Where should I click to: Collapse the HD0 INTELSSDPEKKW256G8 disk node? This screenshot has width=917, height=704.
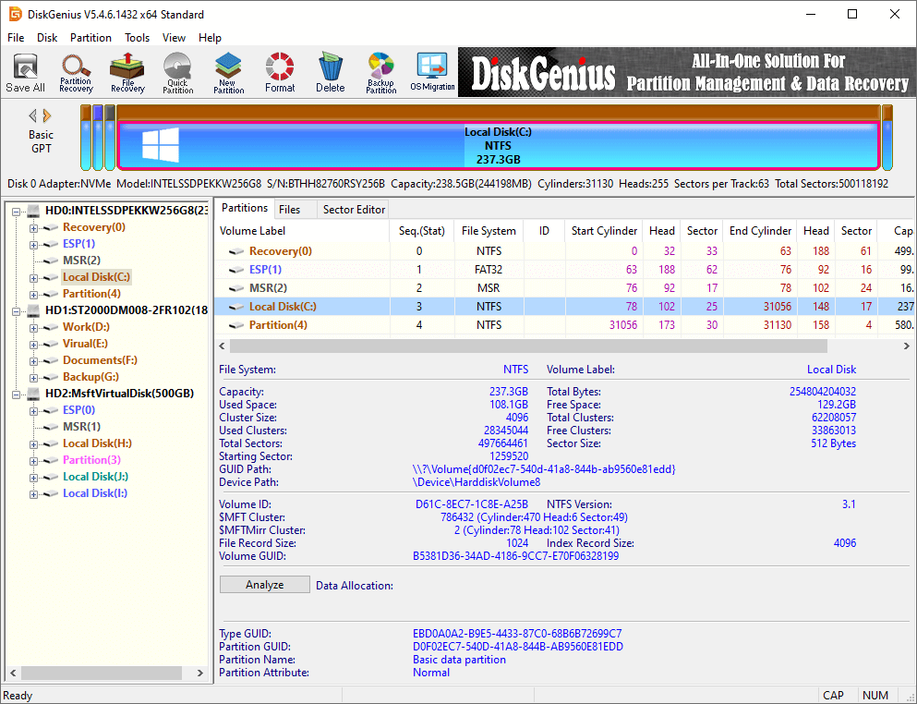18,211
